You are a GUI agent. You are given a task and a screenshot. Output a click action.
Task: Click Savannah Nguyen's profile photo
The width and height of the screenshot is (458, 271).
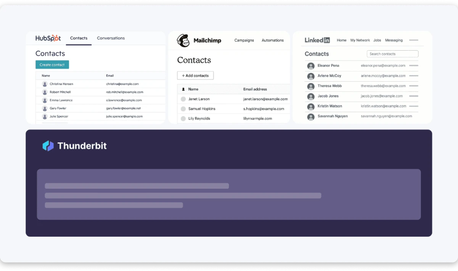pos(311,117)
